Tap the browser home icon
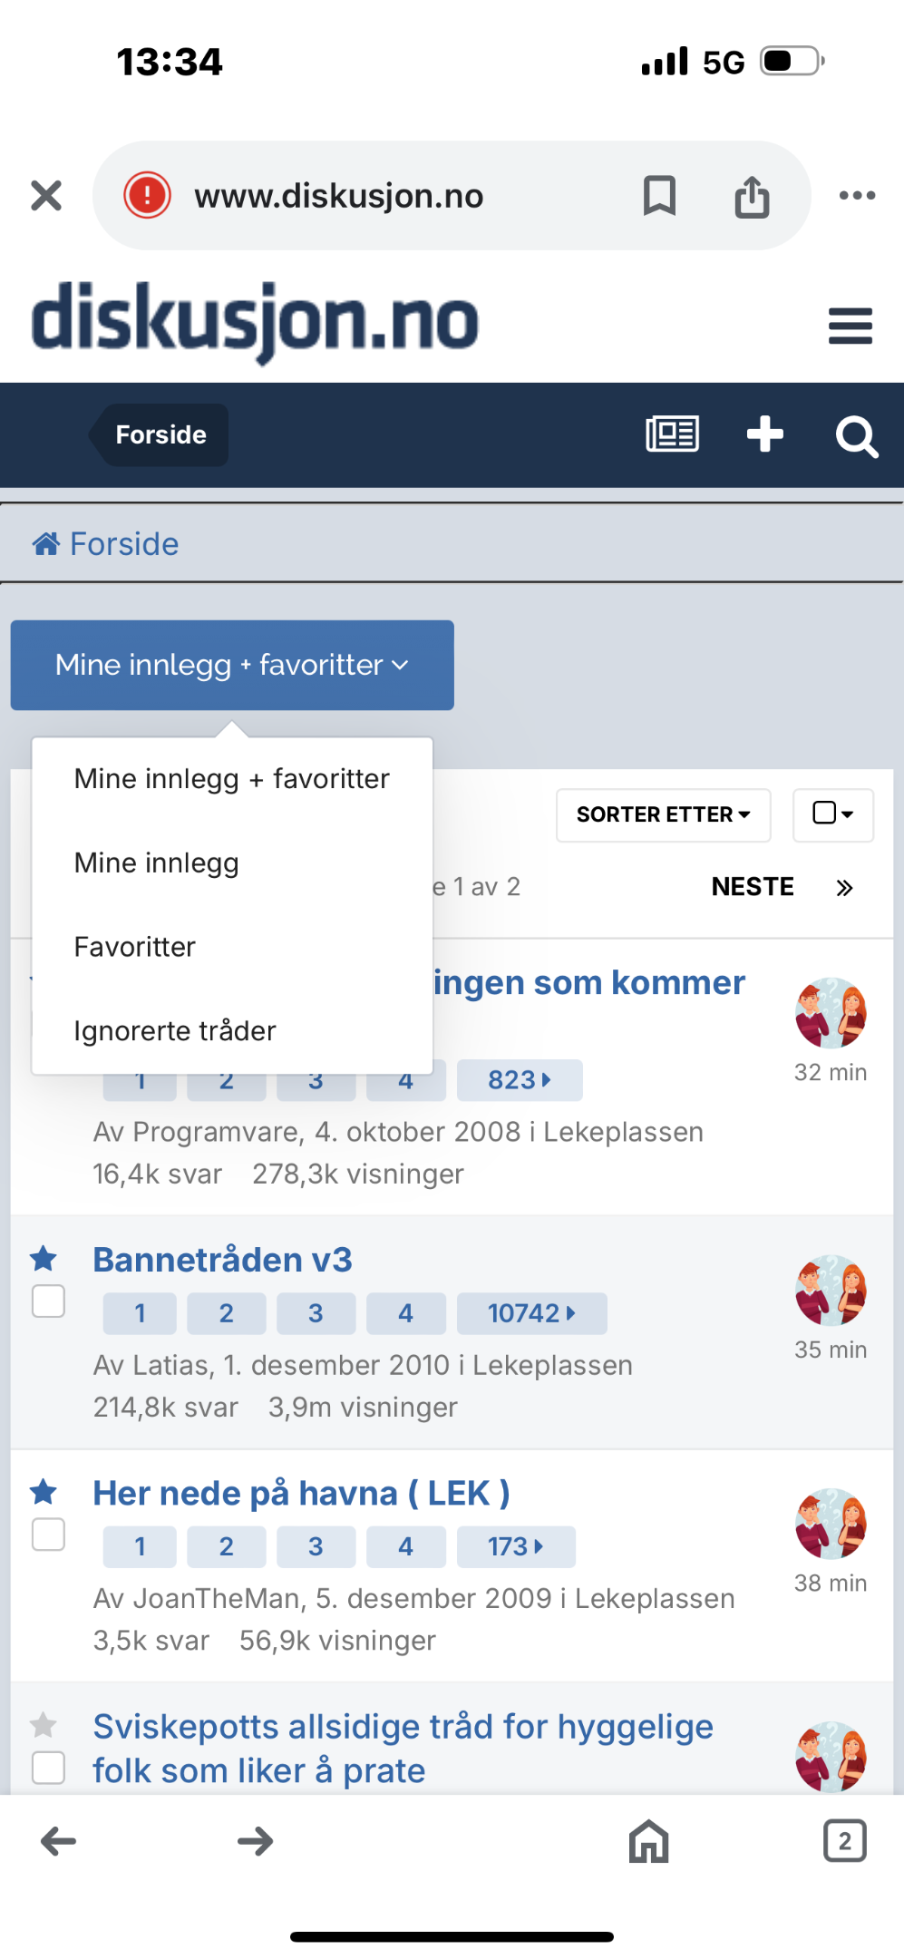The width and height of the screenshot is (904, 1959). [649, 1841]
